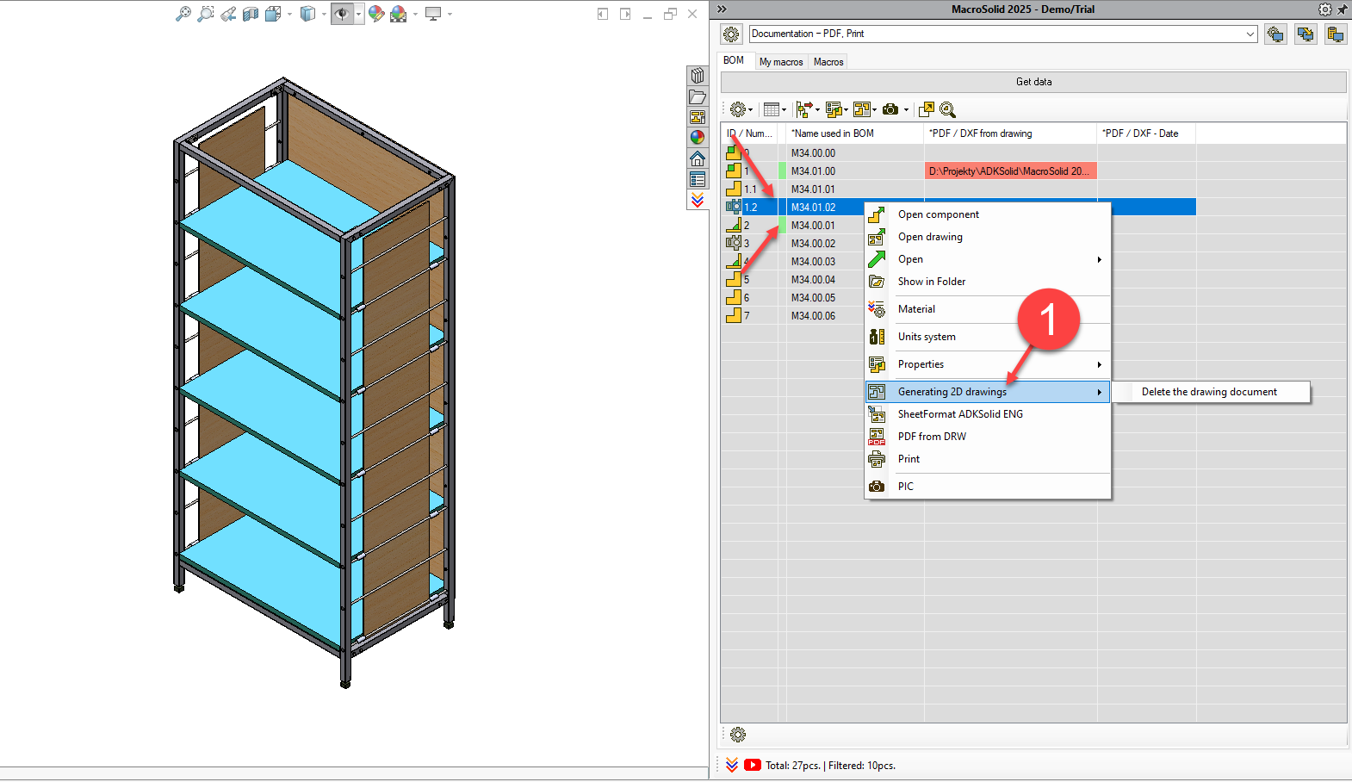Click the *PDF / DXF - Date column header
The height and width of the screenshot is (782, 1352).
1146,133
